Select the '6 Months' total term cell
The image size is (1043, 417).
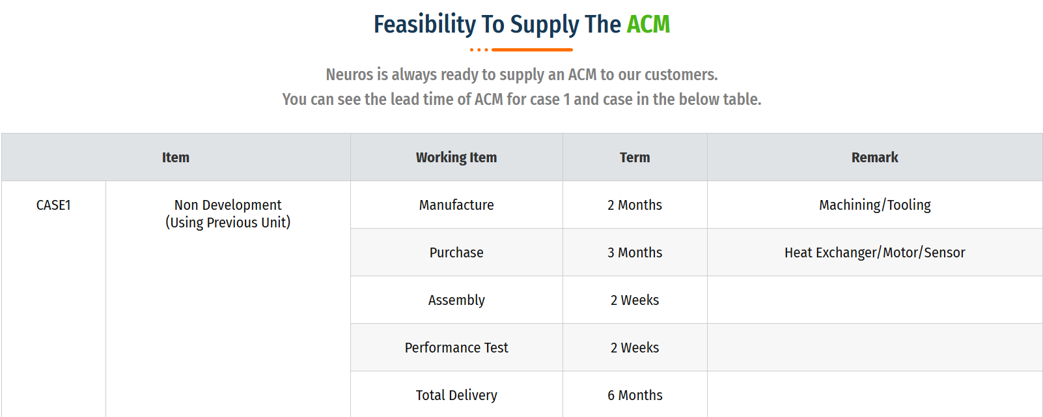pos(635,394)
